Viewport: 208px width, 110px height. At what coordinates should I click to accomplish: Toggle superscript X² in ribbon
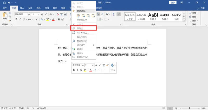(37, 19)
